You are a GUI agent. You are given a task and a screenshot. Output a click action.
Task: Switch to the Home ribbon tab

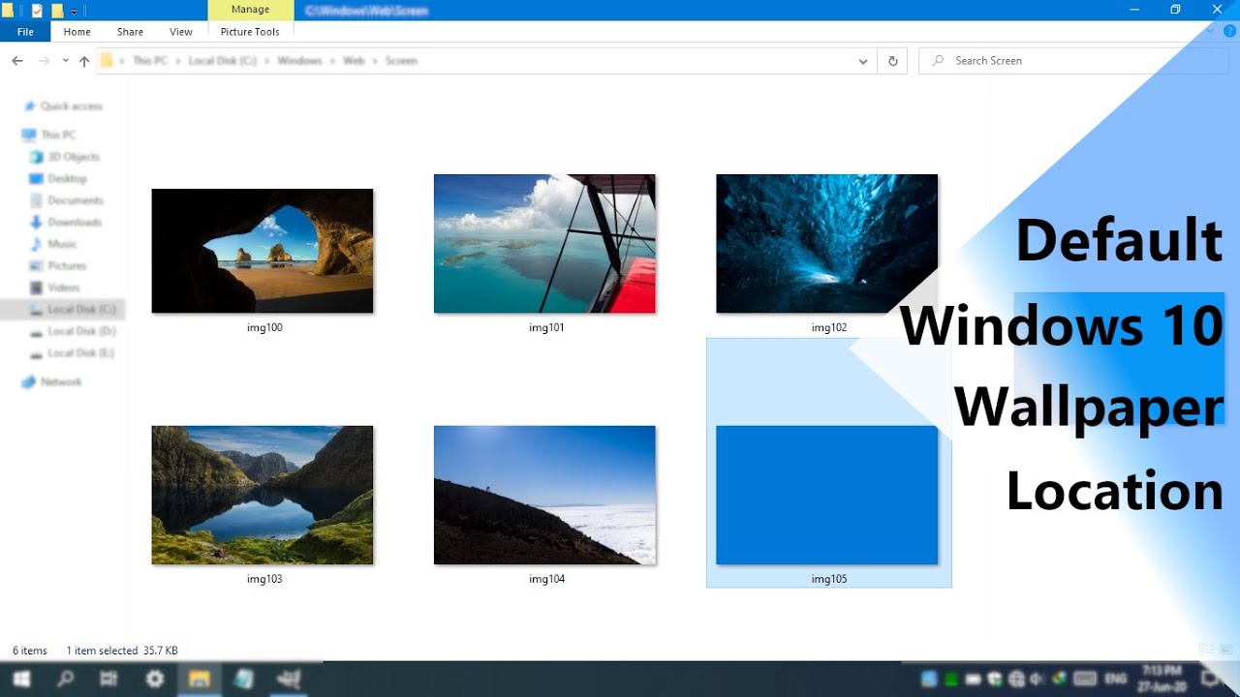point(77,32)
